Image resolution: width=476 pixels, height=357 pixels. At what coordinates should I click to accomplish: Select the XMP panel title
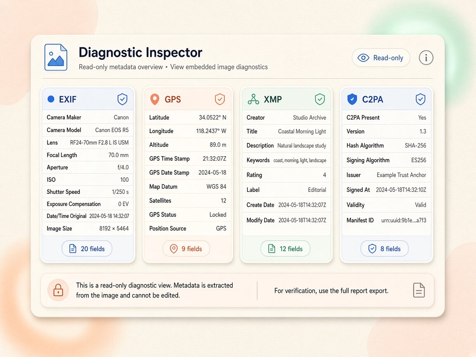(273, 99)
